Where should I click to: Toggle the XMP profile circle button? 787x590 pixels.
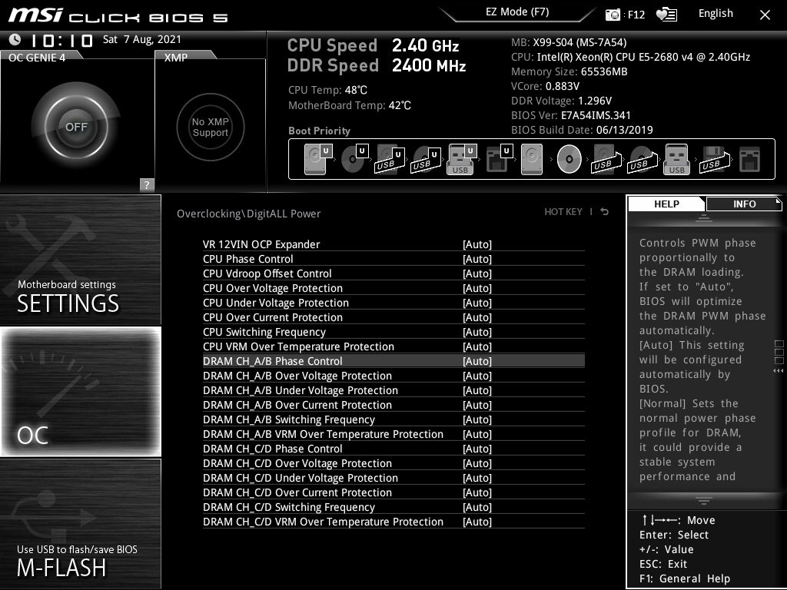(x=211, y=127)
